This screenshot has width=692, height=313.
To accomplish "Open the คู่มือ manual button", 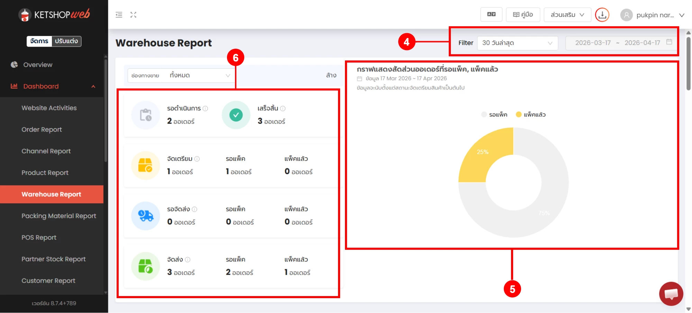I will [523, 14].
